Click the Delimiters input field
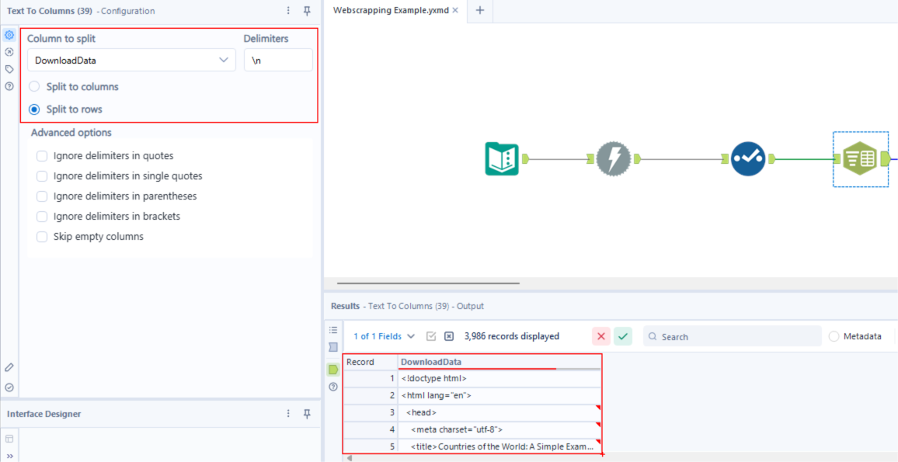Screen dimensions: 898x462 click(x=278, y=60)
